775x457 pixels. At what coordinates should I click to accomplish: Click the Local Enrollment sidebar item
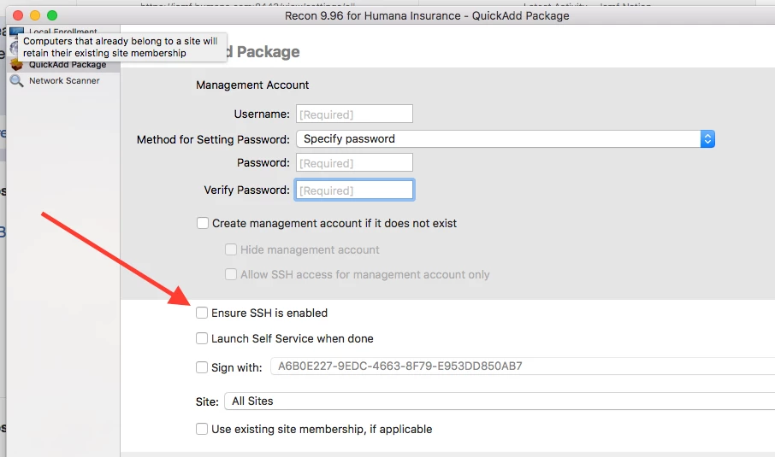click(62, 31)
